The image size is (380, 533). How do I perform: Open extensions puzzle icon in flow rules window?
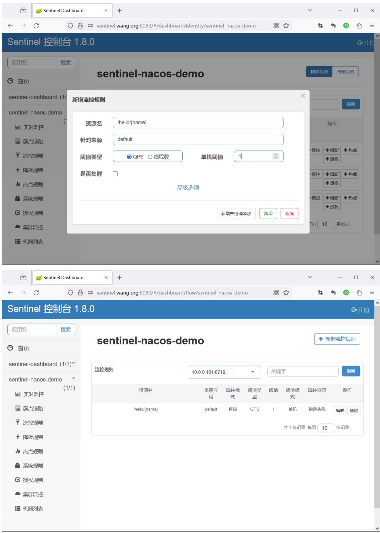[359, 293]
